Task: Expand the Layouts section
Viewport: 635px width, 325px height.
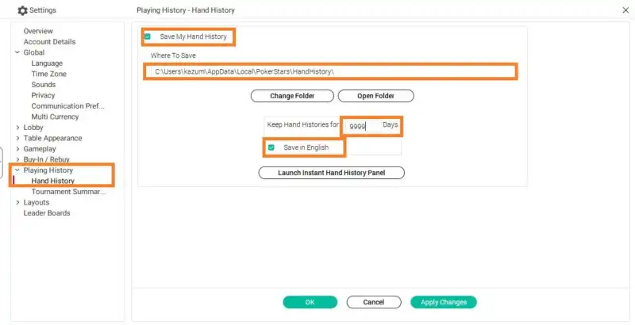Action: tap(17, 202)
